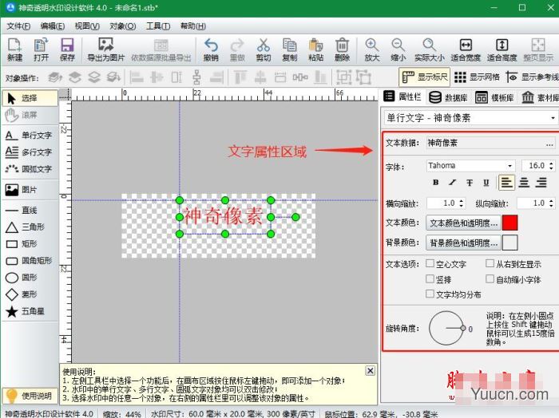Select the 圆弧文字 arc text tool

[30, 169]
